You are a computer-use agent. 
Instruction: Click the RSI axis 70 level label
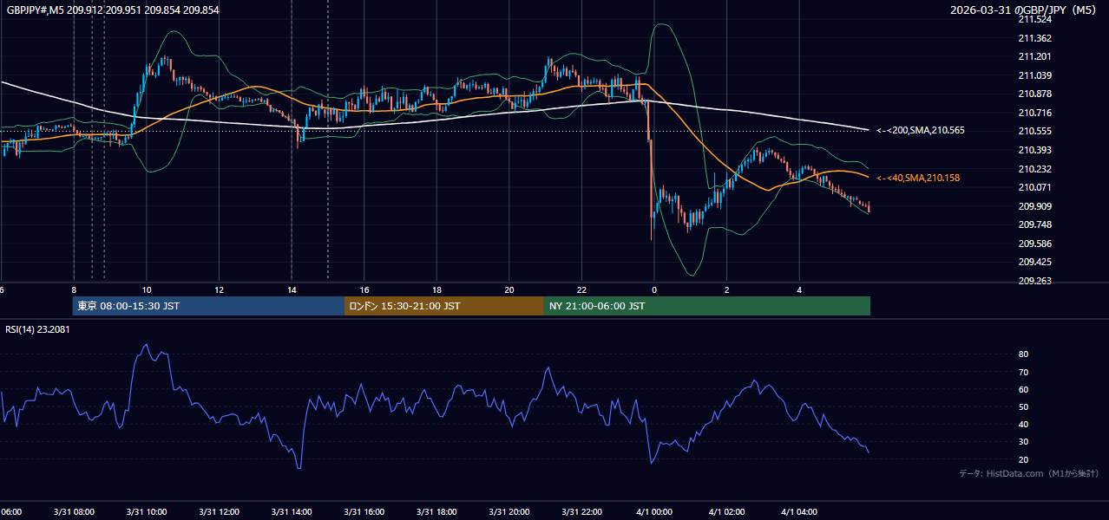tap(1023, 372)
